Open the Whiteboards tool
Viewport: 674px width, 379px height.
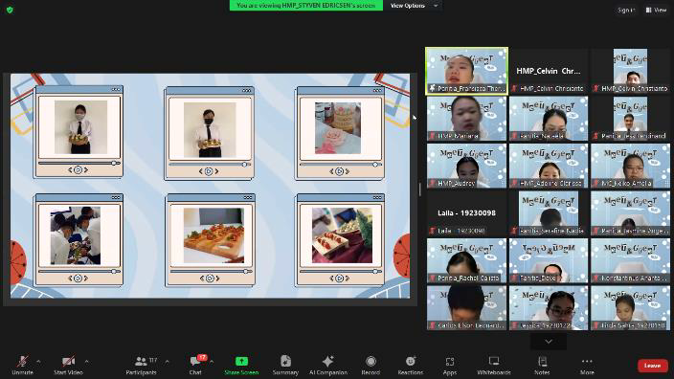pyautogui.click(x=494, y=366)
